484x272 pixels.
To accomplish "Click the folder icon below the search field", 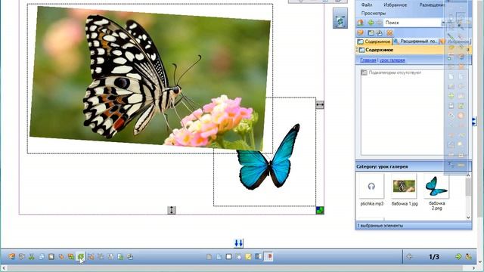I will click(371, 32).
